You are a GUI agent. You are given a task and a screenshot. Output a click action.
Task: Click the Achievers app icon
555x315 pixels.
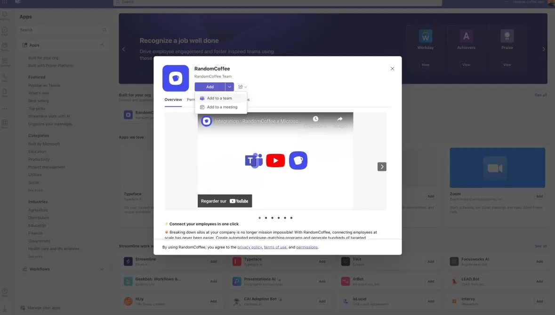(466, 36)
